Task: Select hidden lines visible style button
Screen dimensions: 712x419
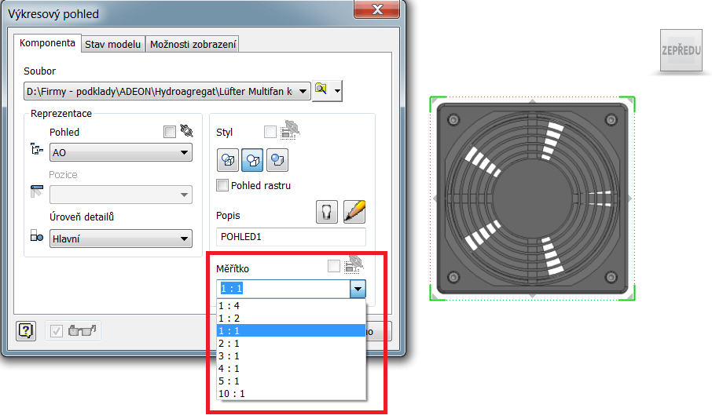Action: tap(228, 160)
